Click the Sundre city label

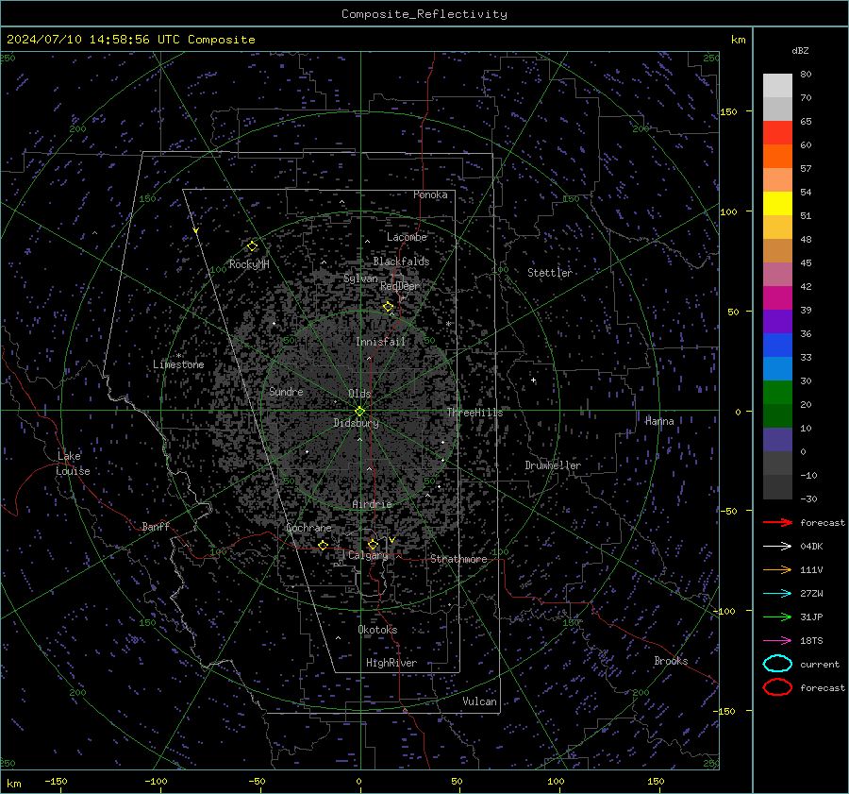pos(286,391)
